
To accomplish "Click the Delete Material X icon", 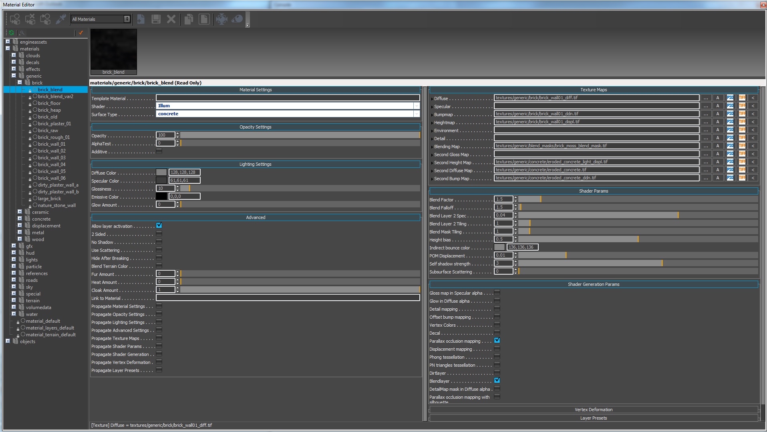I will (171, 19).
